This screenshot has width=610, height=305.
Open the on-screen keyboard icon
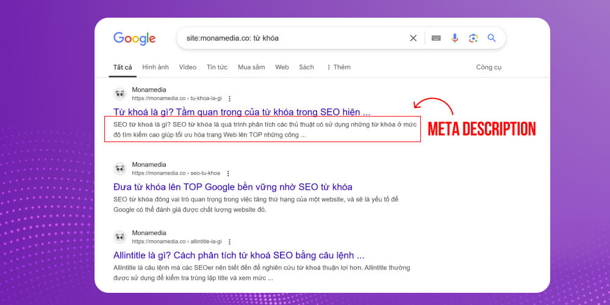pos(436,38)
